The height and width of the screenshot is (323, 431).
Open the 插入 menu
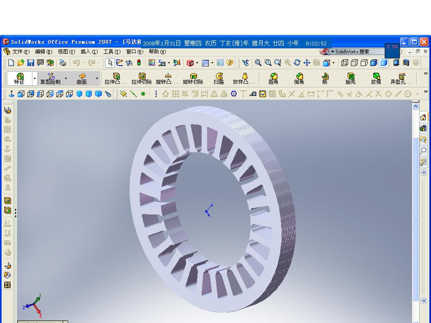(88, 51)
